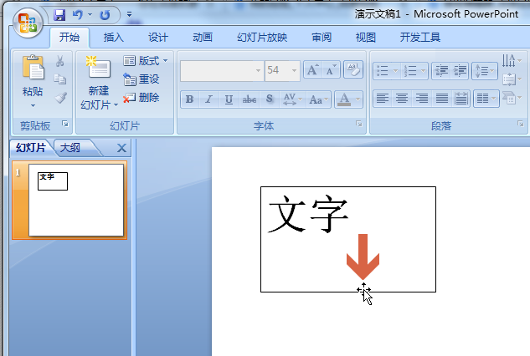Open the font color palette arrow
Image resolution: width=530 pixels, height=356 pixels.
(358, 99)
